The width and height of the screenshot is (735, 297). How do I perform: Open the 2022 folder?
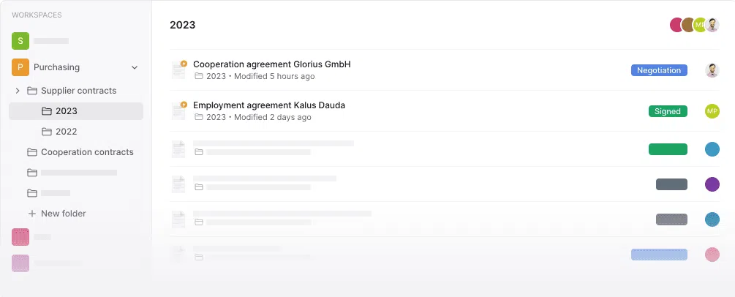pyautogui.click(x=66, y=132)
